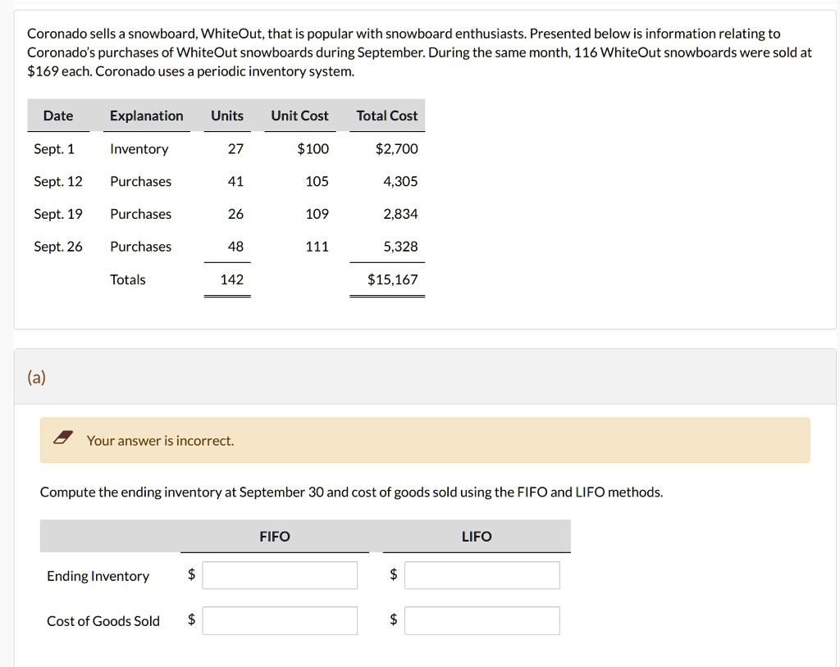Click the FIFO Cost of Goods Sold field
840x667 pixels.
pyautogui.click(x=280, y=620)
